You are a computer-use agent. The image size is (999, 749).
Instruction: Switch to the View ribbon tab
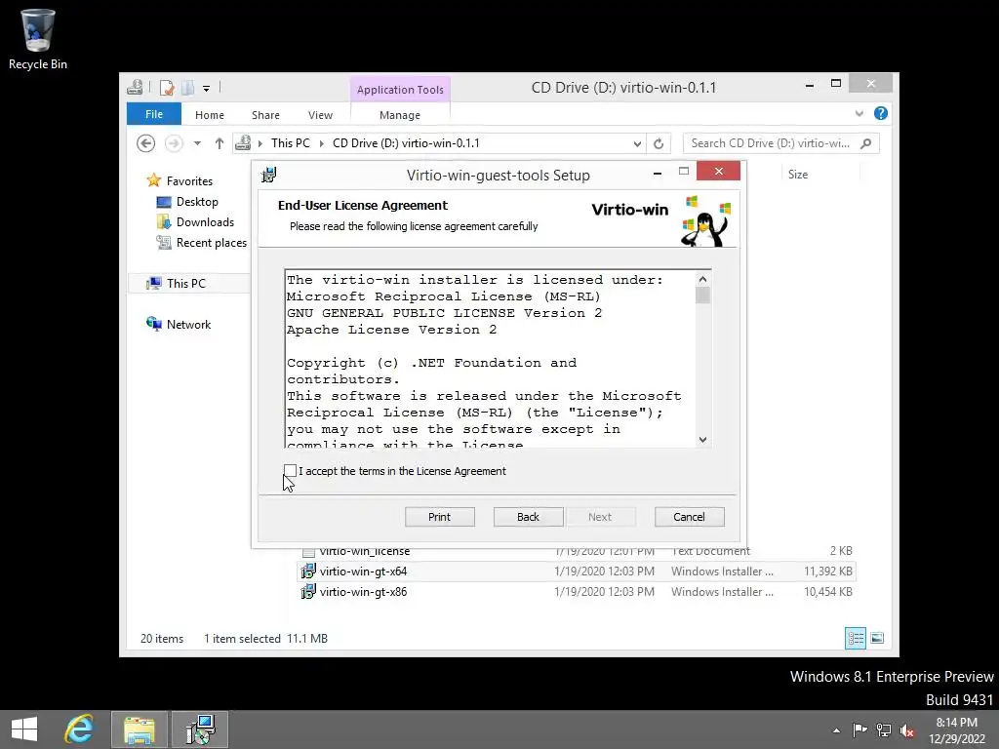(x=320, y=115)
